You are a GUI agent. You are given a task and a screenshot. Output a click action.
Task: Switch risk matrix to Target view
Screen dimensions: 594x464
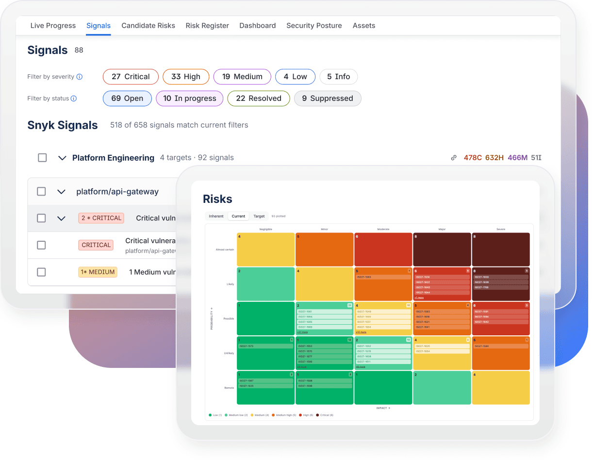(259, 216)
